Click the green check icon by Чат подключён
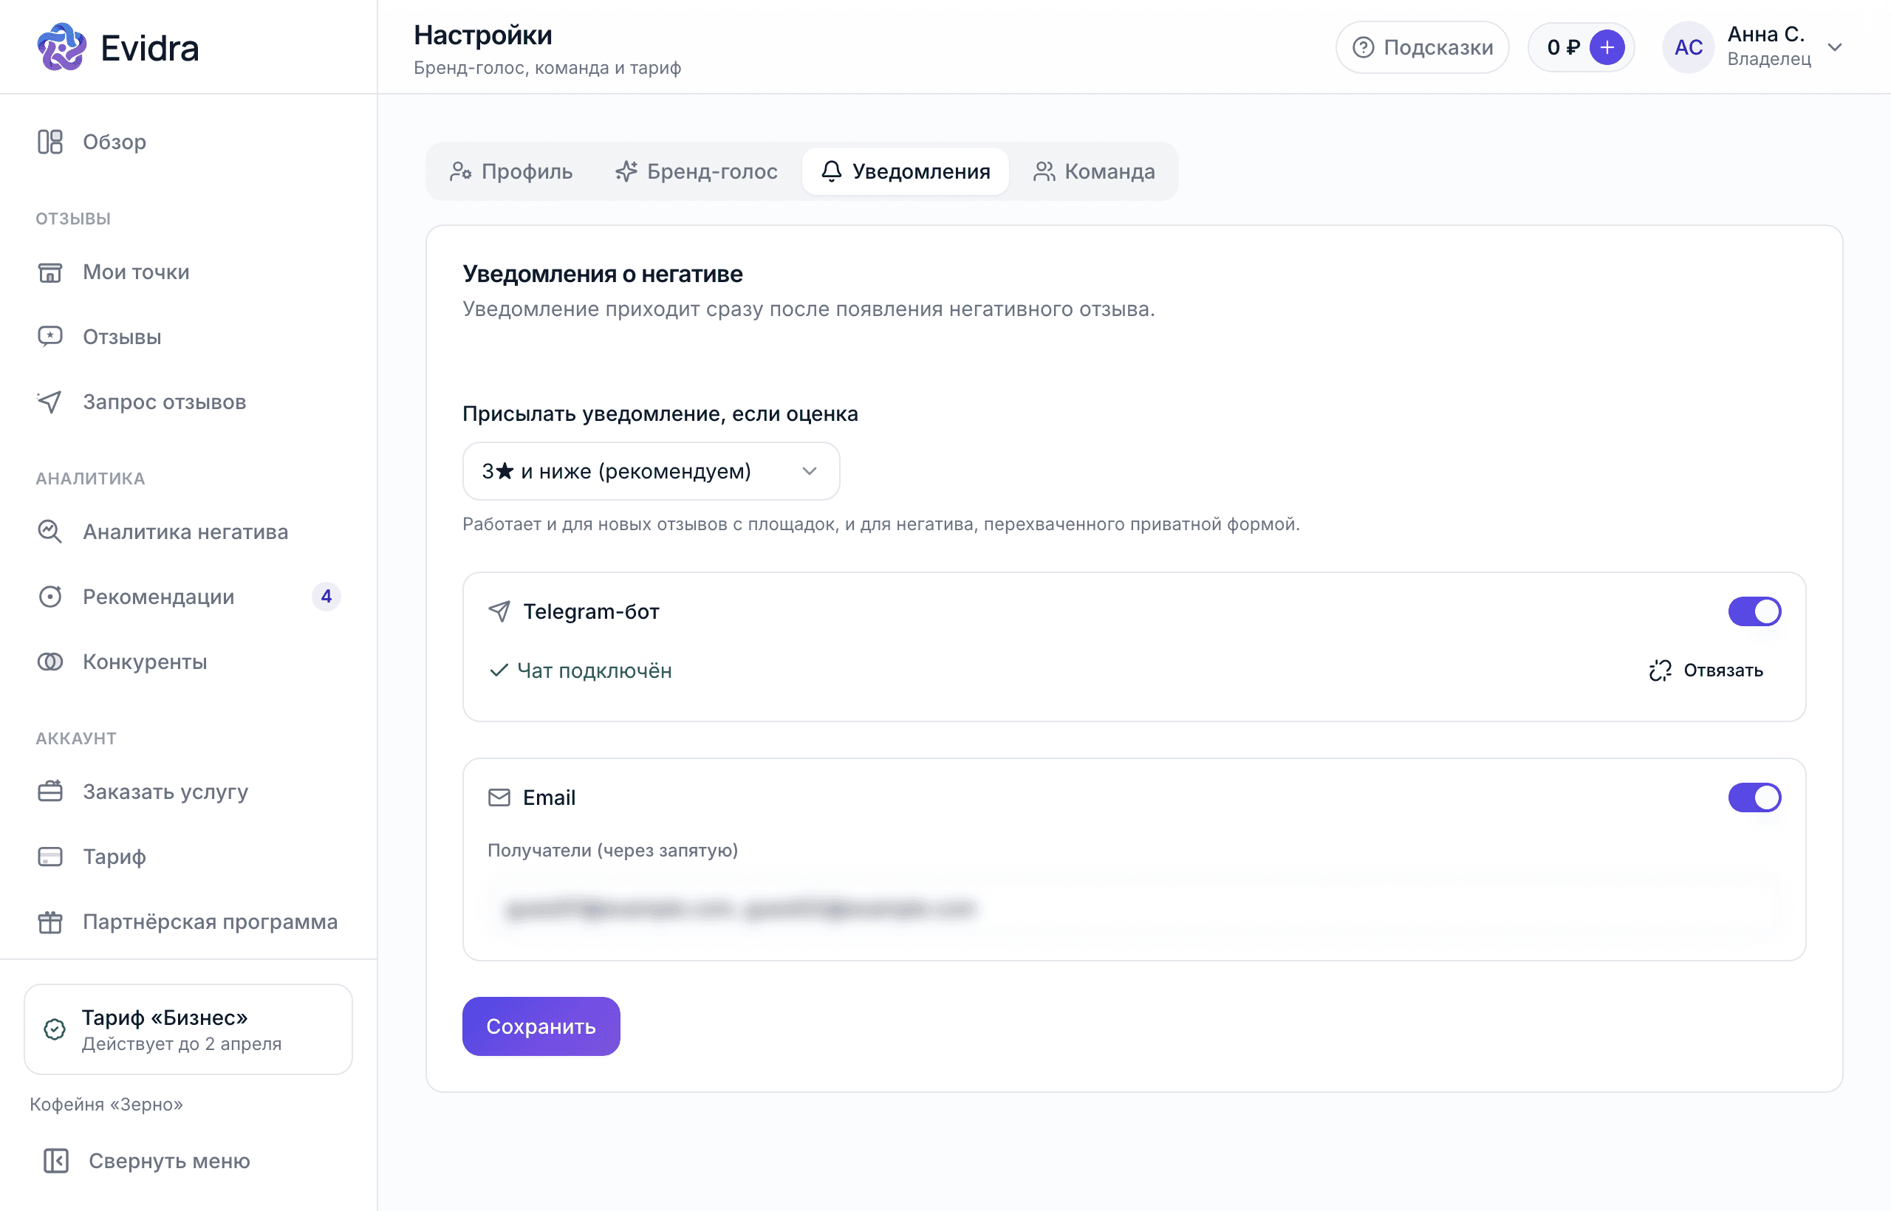This screenshot has width=1891, height=1211. (x=499, y=670)
